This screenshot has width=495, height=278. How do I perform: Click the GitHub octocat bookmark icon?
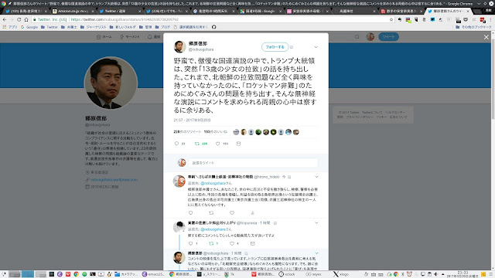click(213, 27)
